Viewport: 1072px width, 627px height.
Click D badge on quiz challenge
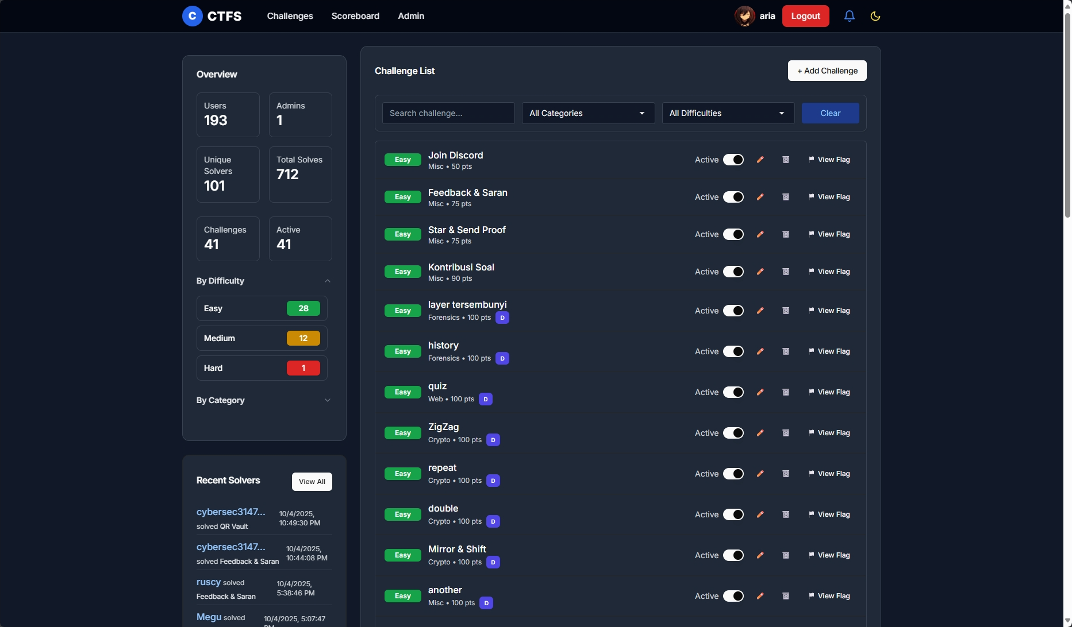pyautogui.click(x=486, y=399)
